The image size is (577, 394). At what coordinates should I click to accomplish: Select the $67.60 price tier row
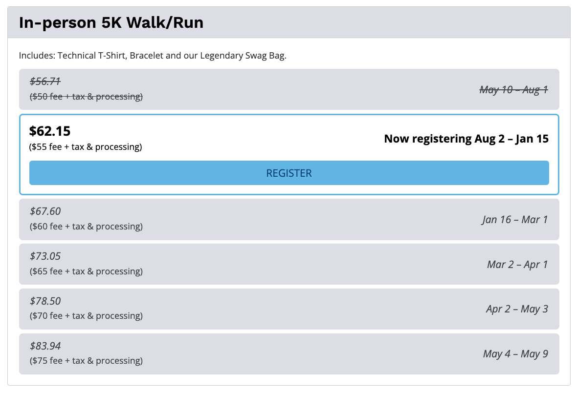[289, 219]
